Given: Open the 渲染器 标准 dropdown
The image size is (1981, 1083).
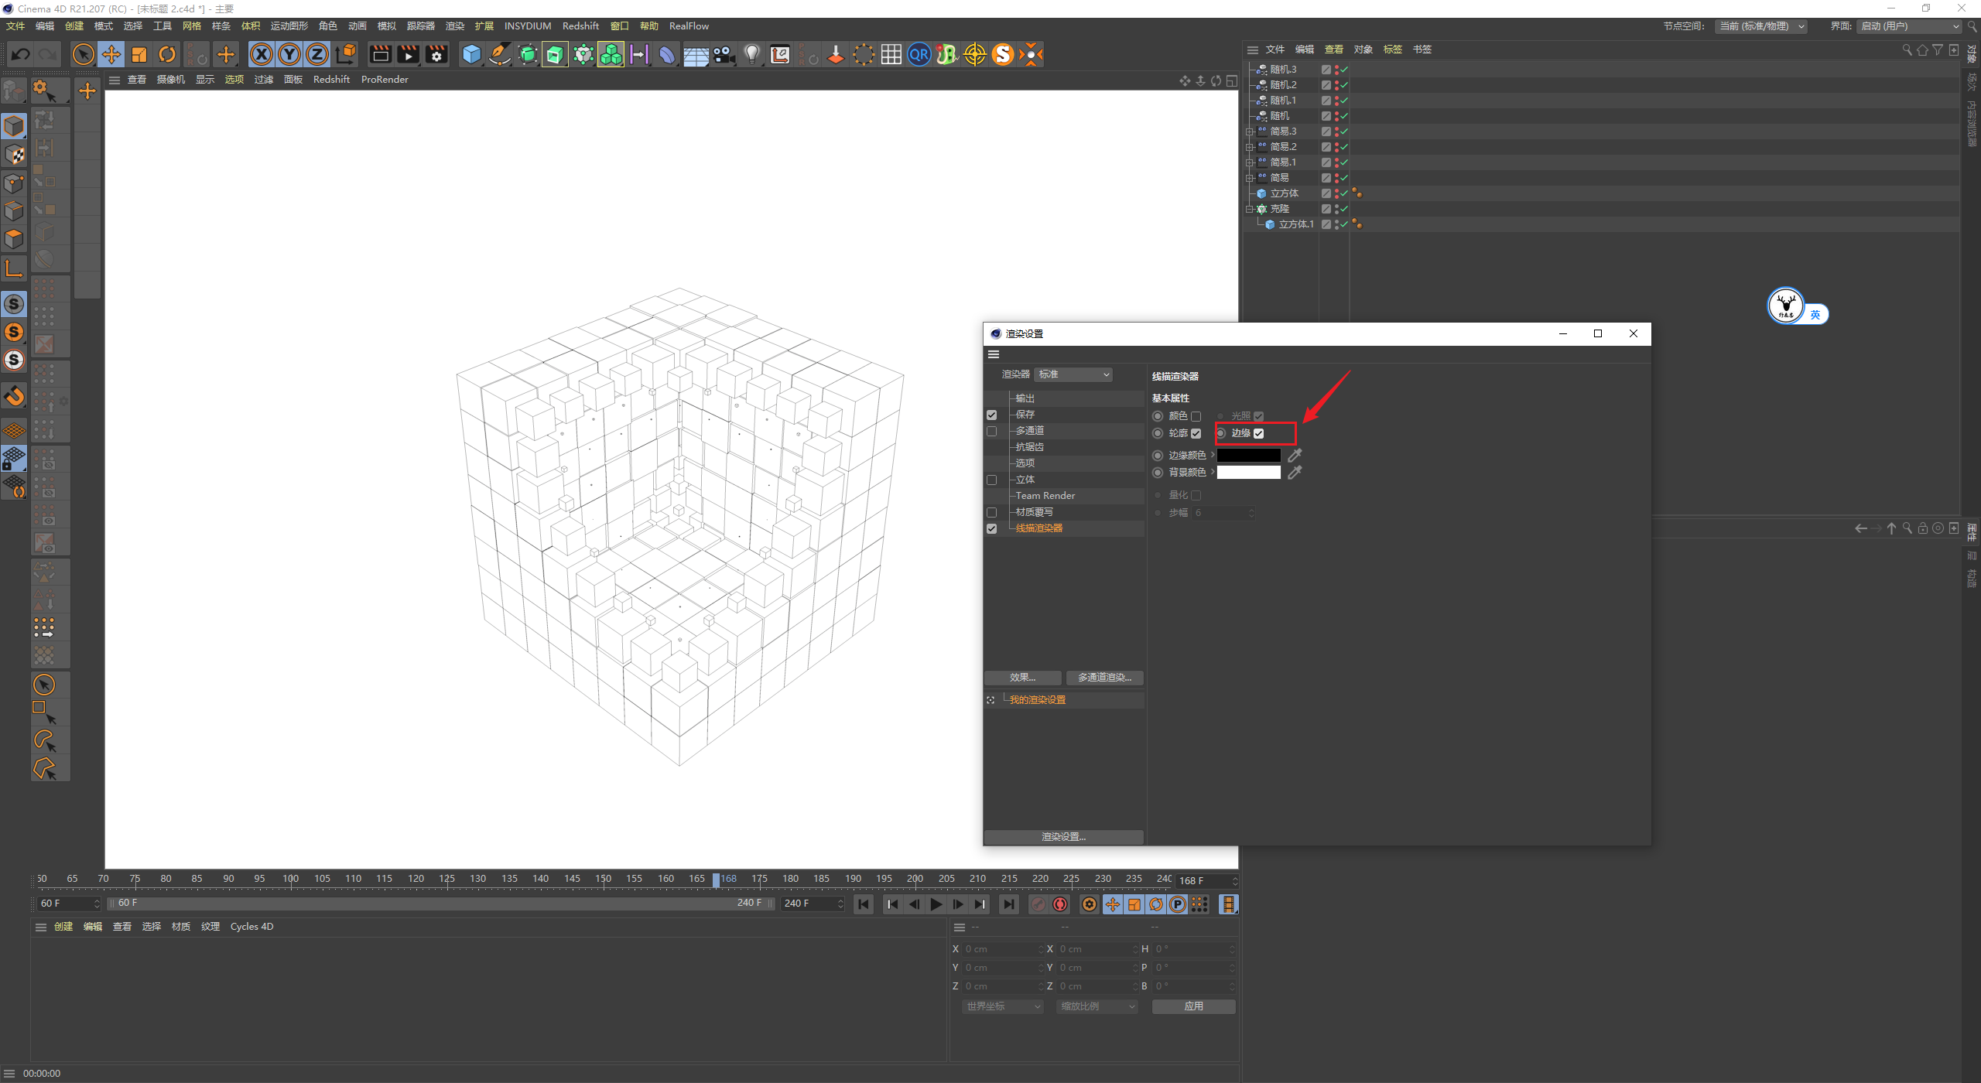Looking at the screenshot, I should pos(1074,374).
